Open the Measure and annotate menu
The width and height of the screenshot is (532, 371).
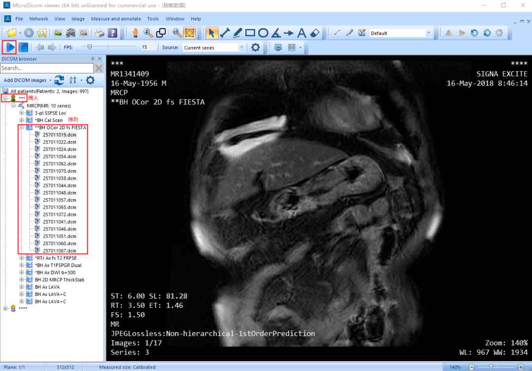click(x=116, y=19)
